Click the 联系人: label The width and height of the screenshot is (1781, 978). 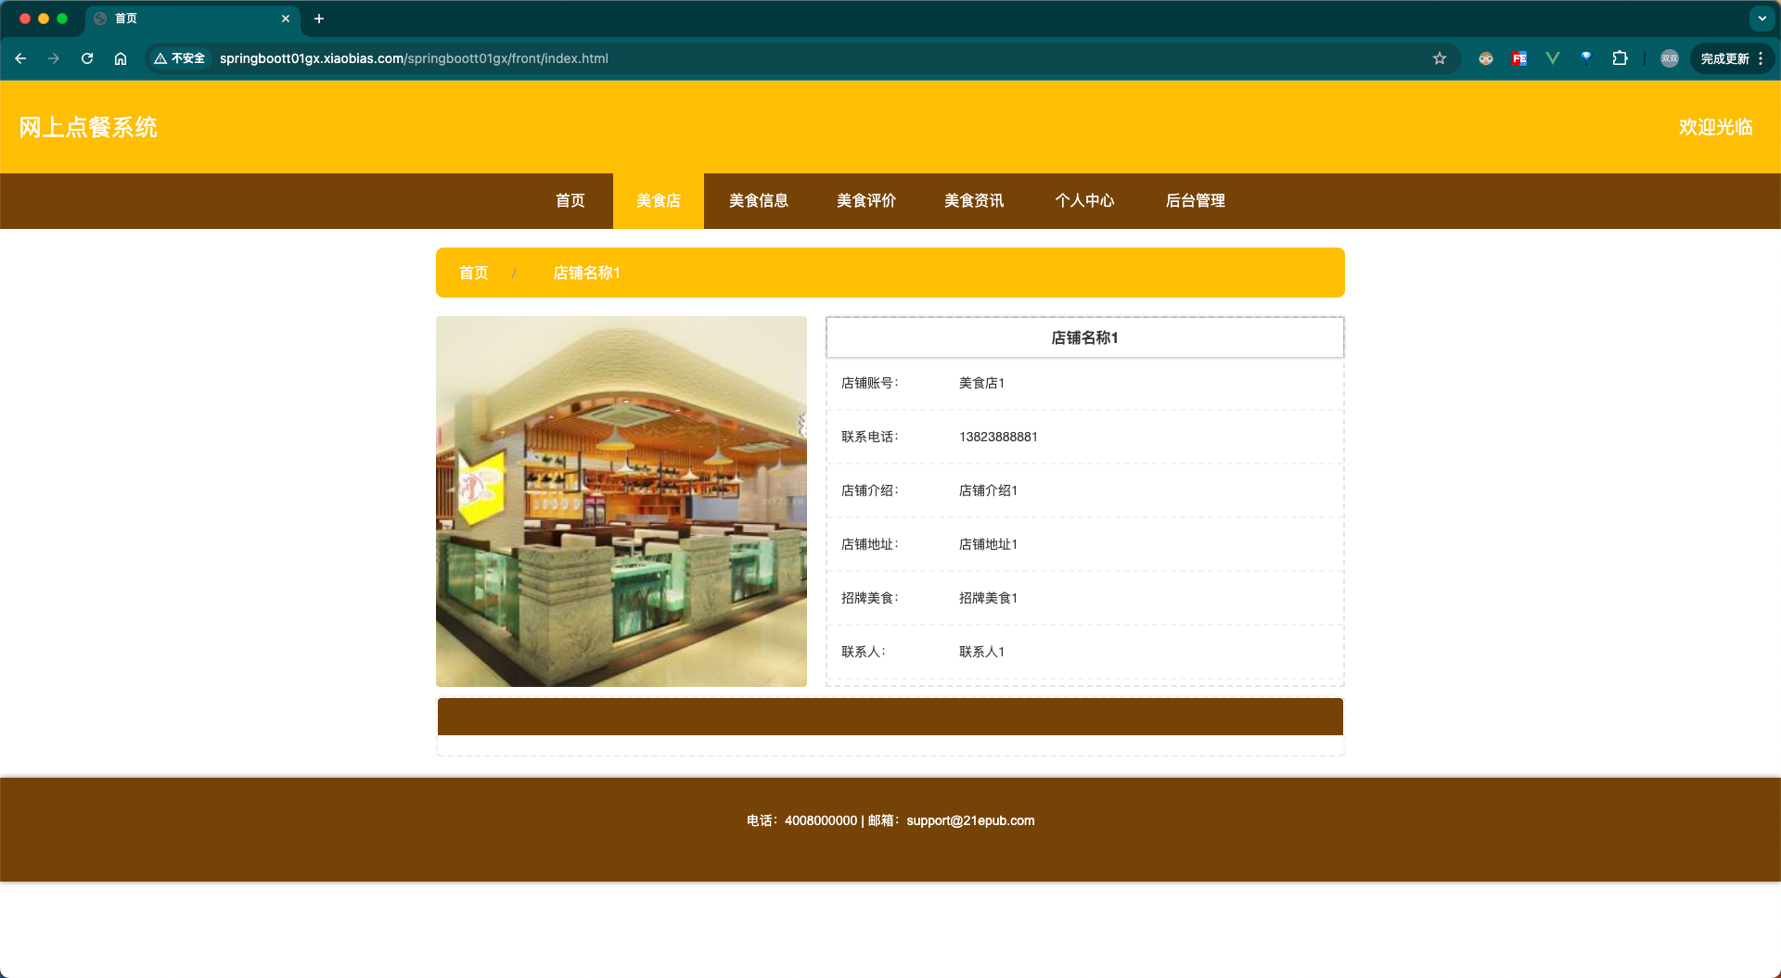863,652
